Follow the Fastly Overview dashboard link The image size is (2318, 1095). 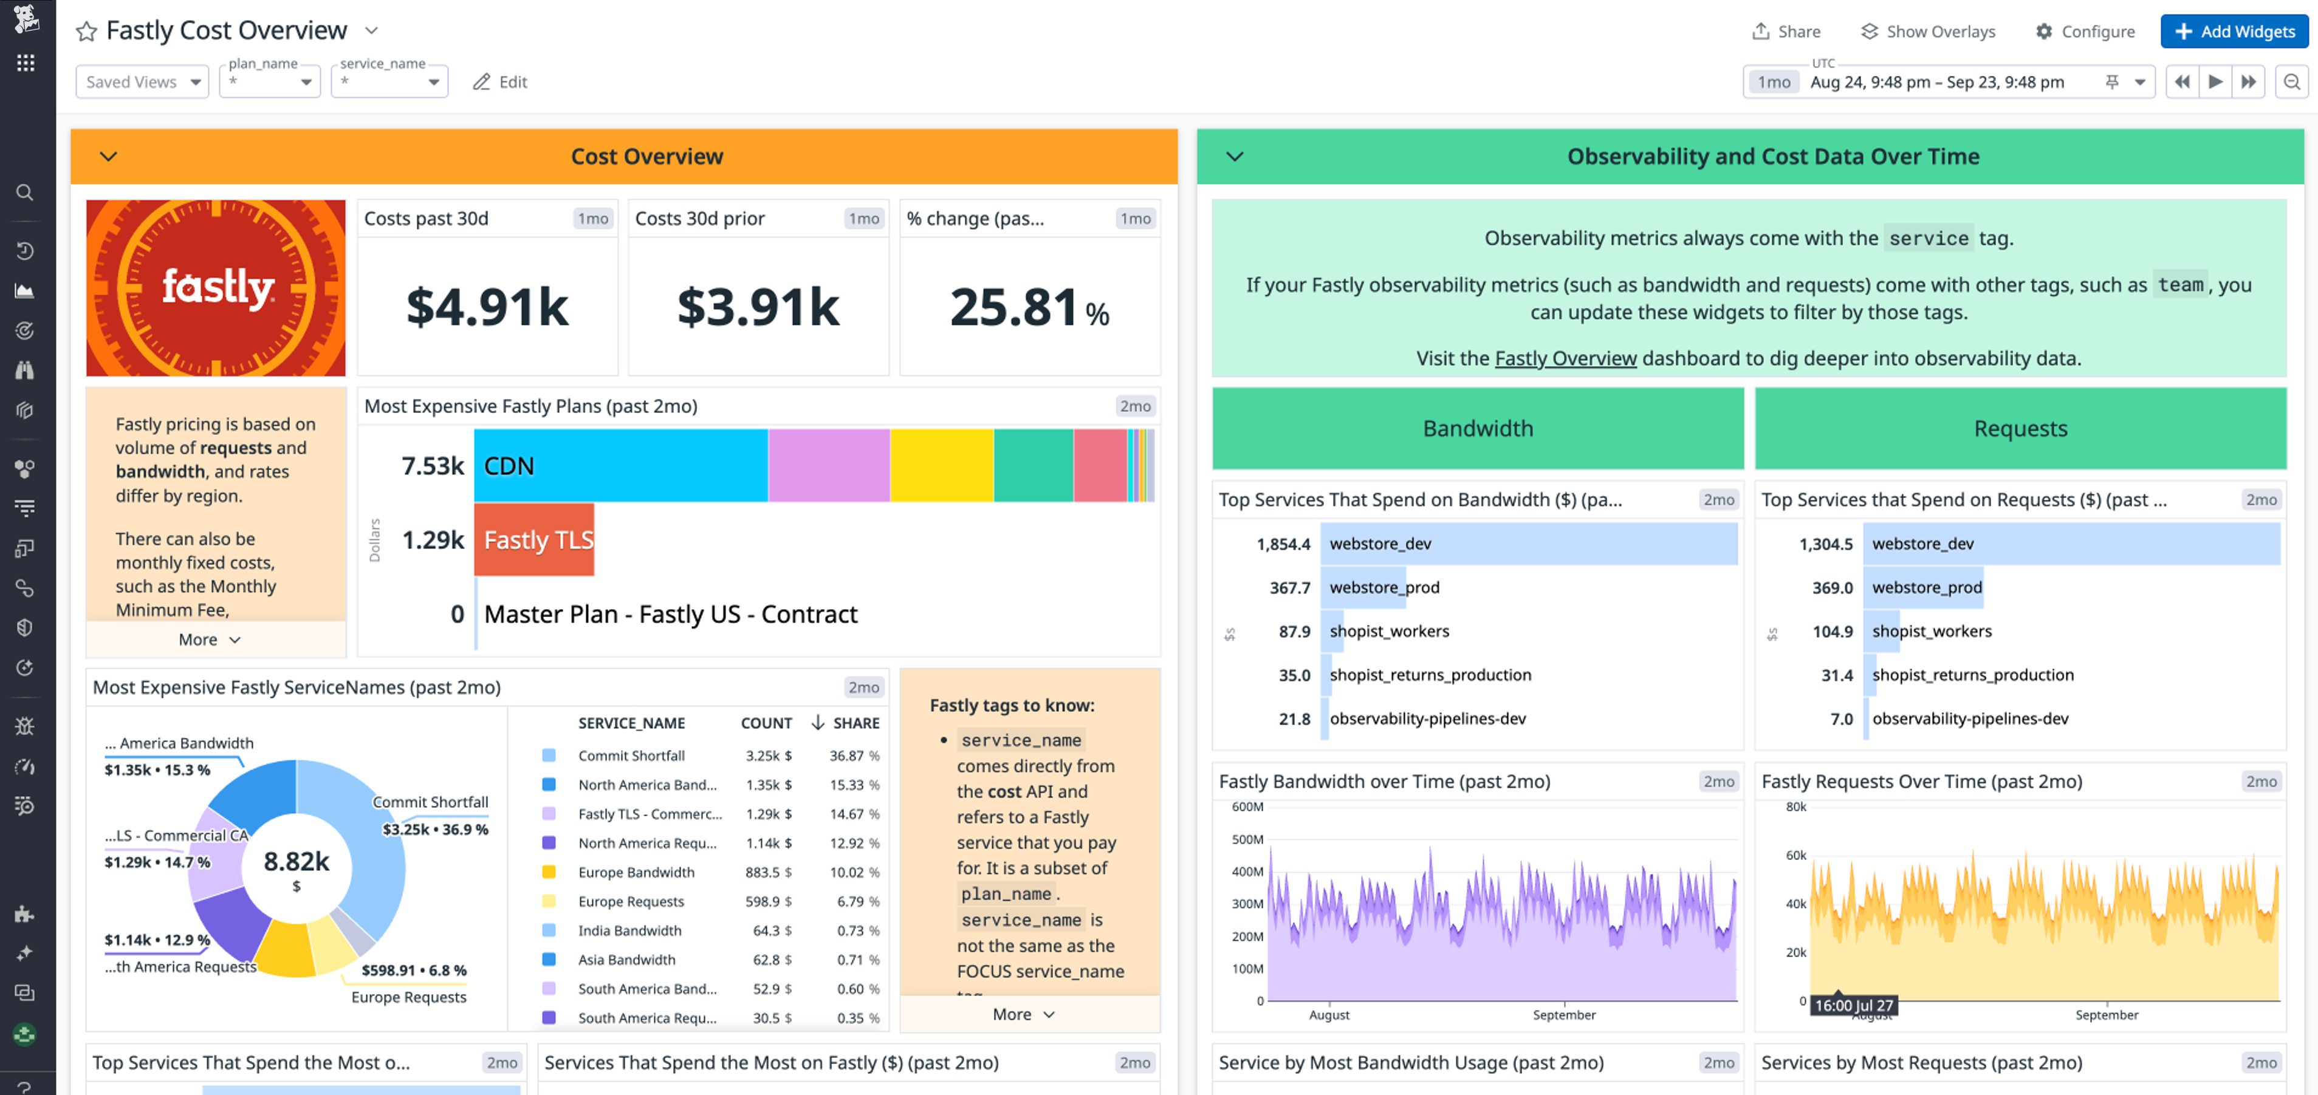[1566, 357]
